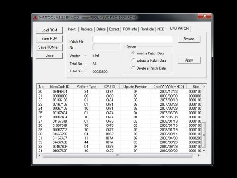Select Extract a Patch Data option
Screen dimensions: 237x178
(149, 60)
